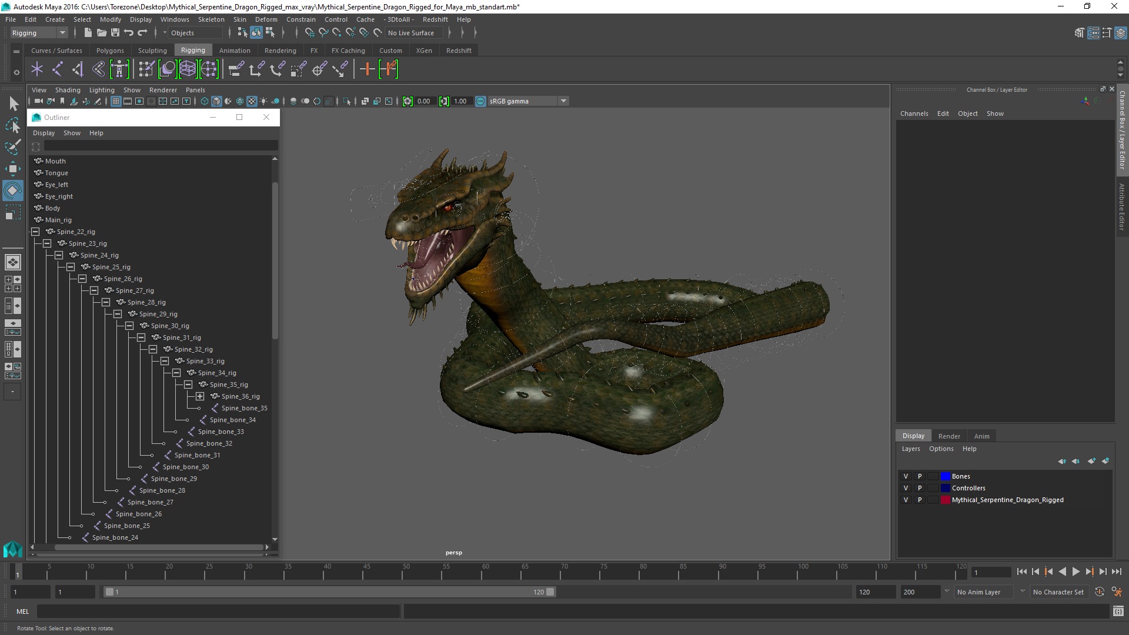
Task: Click the Bind Skin shelf icon
Action: 99,69
